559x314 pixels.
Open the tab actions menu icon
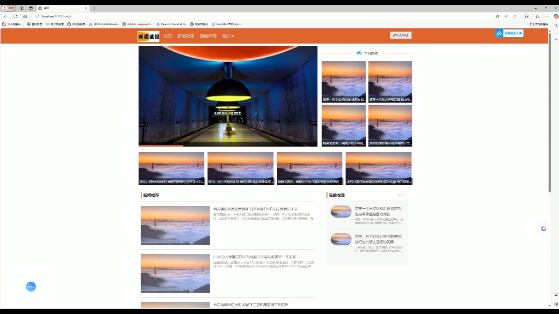click(x=31, y=8)
